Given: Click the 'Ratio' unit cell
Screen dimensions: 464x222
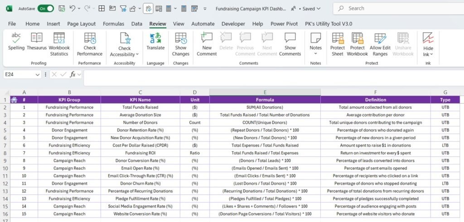Looking at the screenshot, I should tap(195, 153).
